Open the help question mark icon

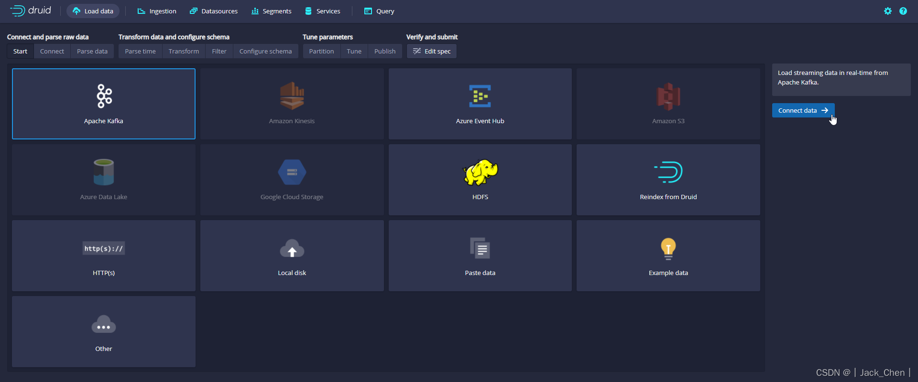tap(903, 11)
